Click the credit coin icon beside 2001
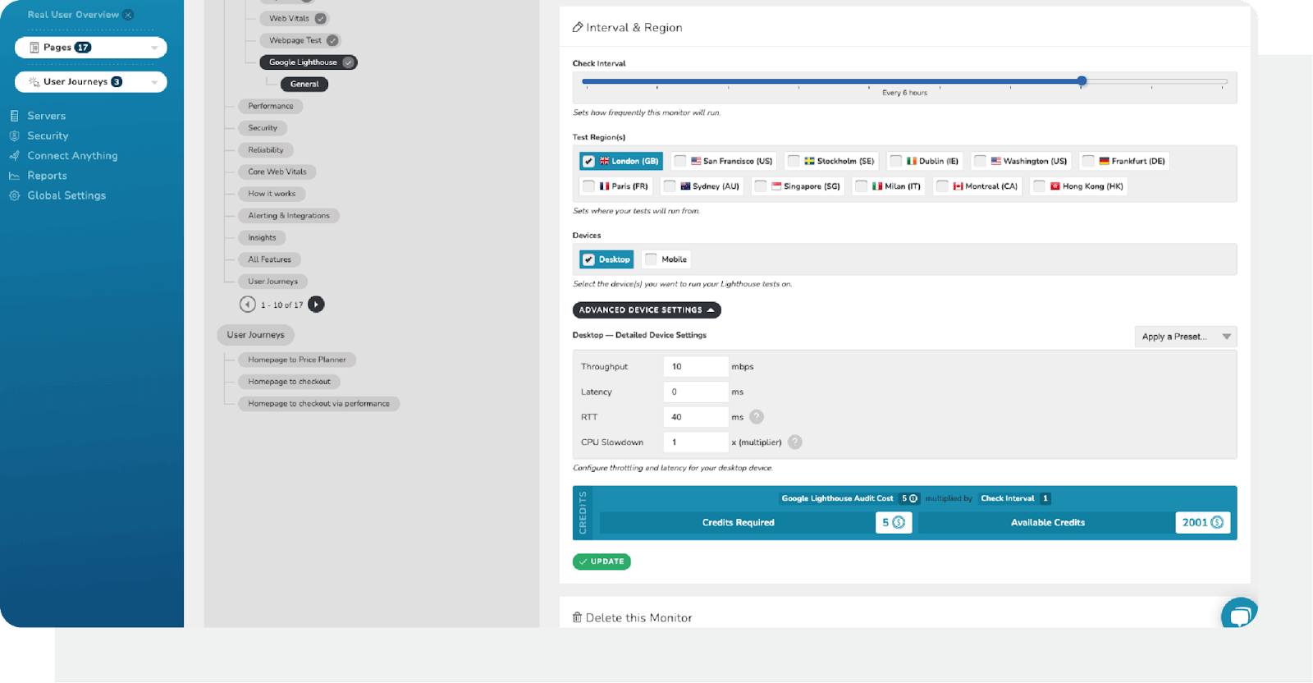 [1217, 523]
